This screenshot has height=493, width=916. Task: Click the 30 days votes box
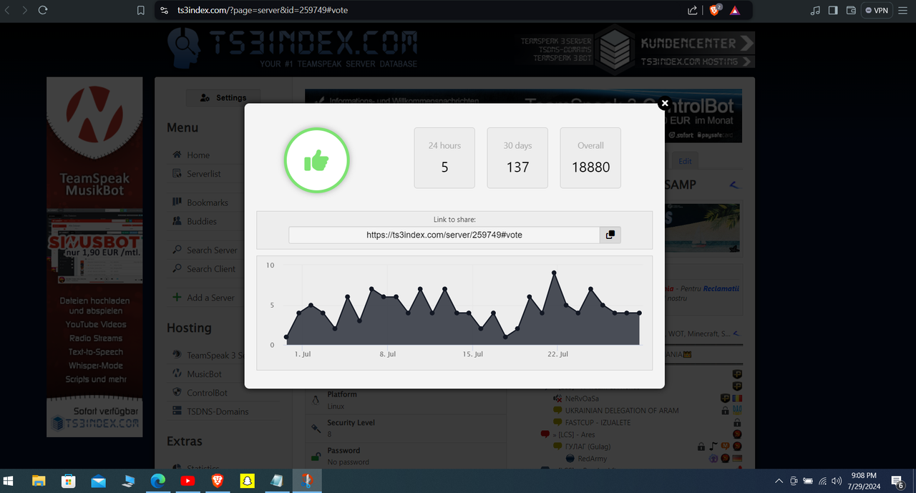(x=517, y=158)
